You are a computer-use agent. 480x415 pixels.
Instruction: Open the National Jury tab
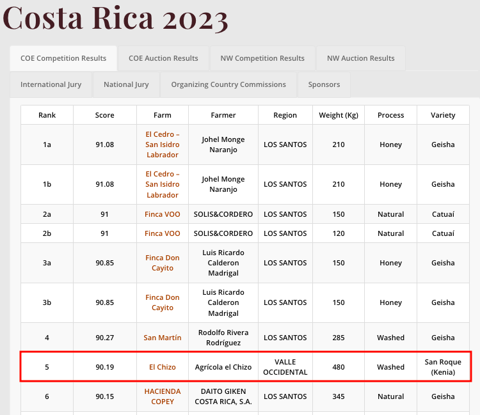[126, 84]
